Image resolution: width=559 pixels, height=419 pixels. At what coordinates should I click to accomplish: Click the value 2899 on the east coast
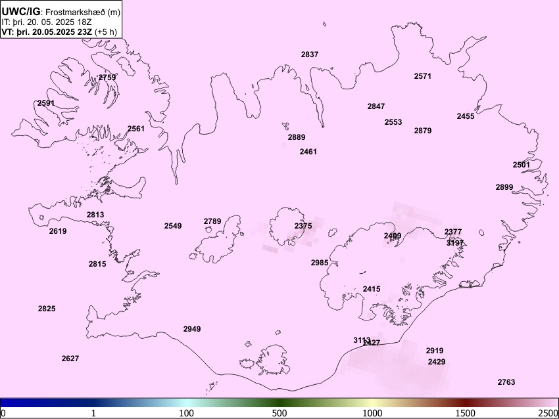[x=504, y=187]
